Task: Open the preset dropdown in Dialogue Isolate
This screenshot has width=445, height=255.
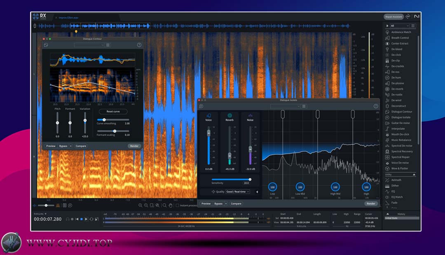Action: (x=285, y=106)
